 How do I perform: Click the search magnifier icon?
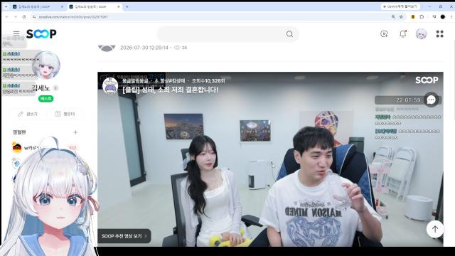(289, 34)
